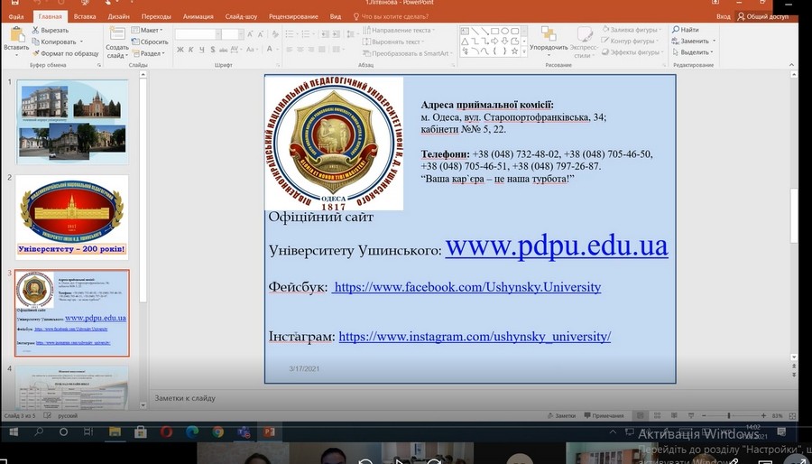Toggle italic К formatting
This screenshot has height=464, width=812.
(x=191, y=50)
